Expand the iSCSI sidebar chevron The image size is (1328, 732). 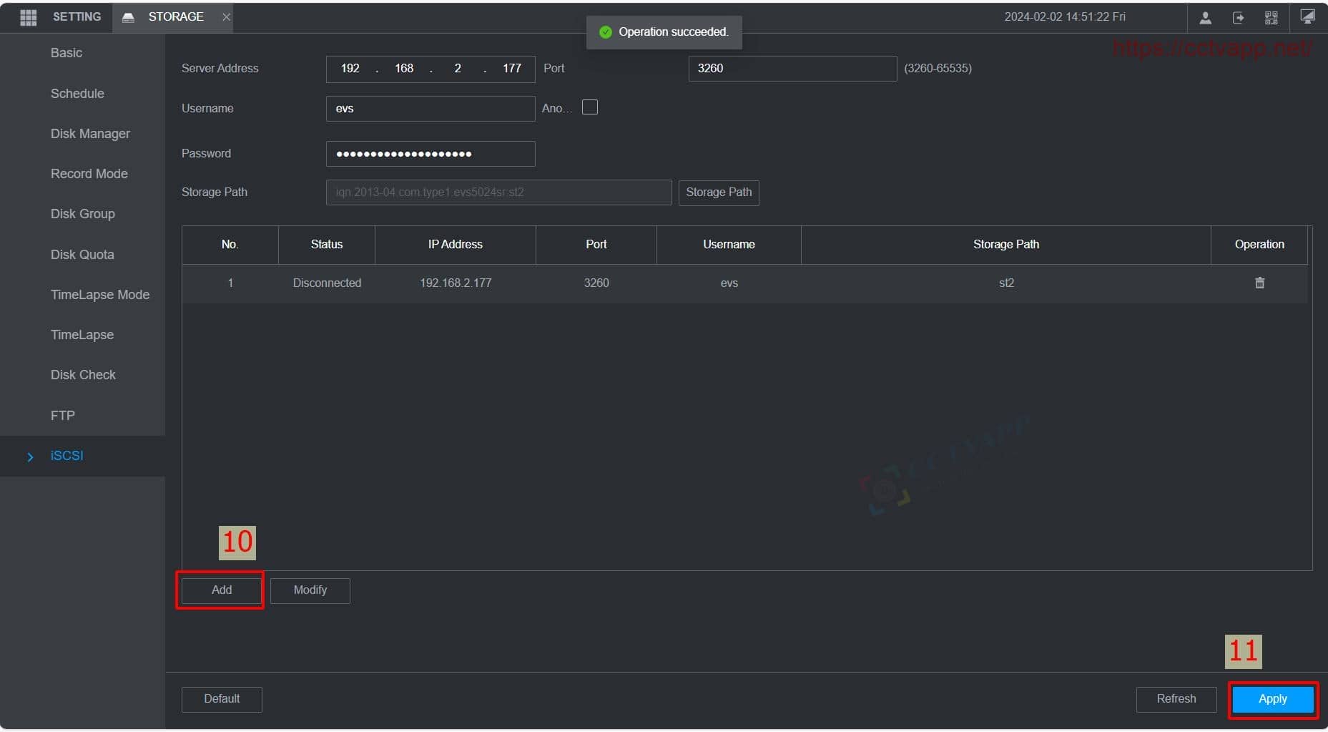tap(30, 457)
